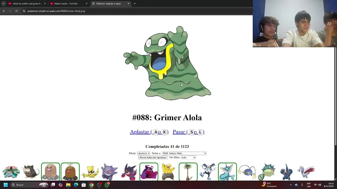Close the Matias Candia YouTube tab
The image size is (337, 189).
click(87, 4)
